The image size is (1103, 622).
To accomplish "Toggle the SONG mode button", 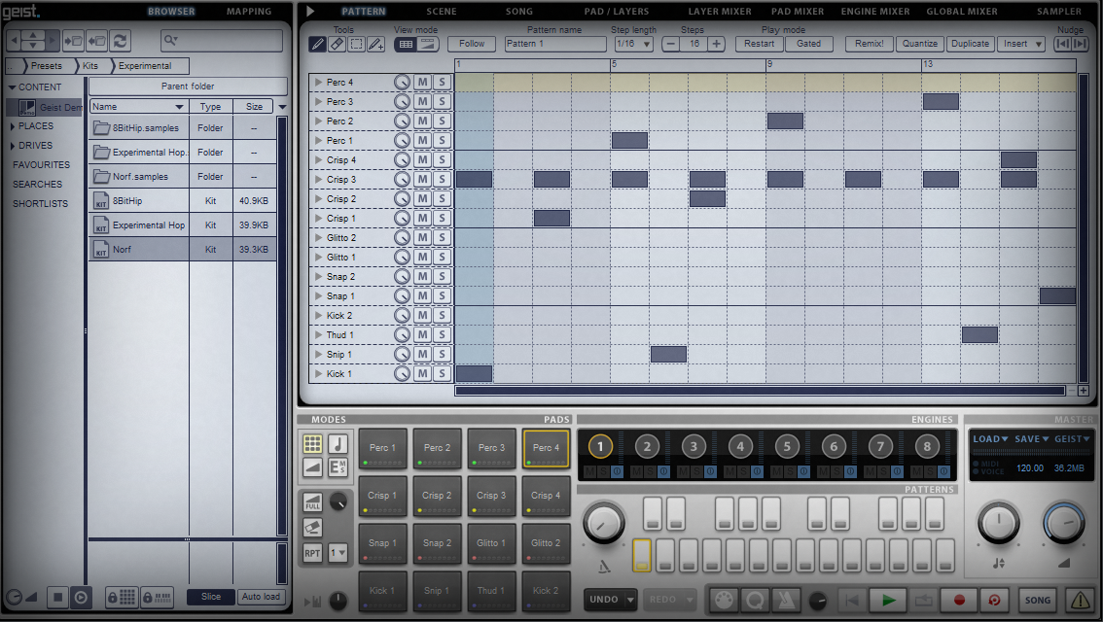I will [x=1038, y=601].
